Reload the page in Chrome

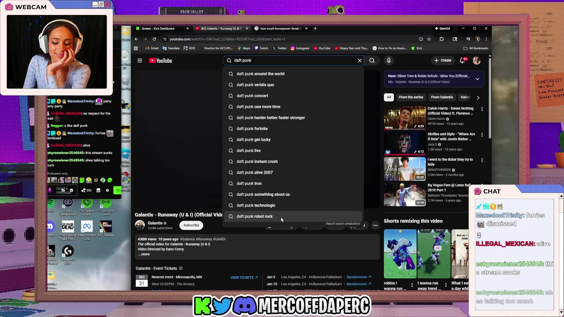point(154,39)
